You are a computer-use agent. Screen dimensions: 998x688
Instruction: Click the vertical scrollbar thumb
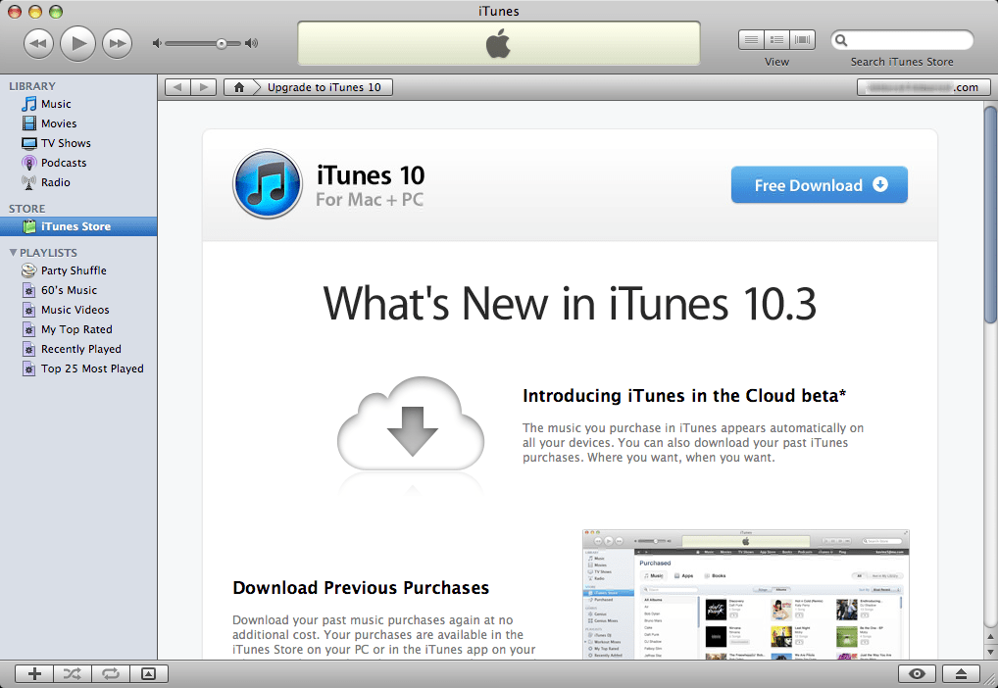(990, 215)
